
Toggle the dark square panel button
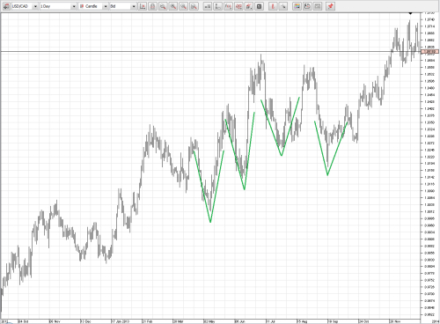pyautogui.click(x=259, y=6)
